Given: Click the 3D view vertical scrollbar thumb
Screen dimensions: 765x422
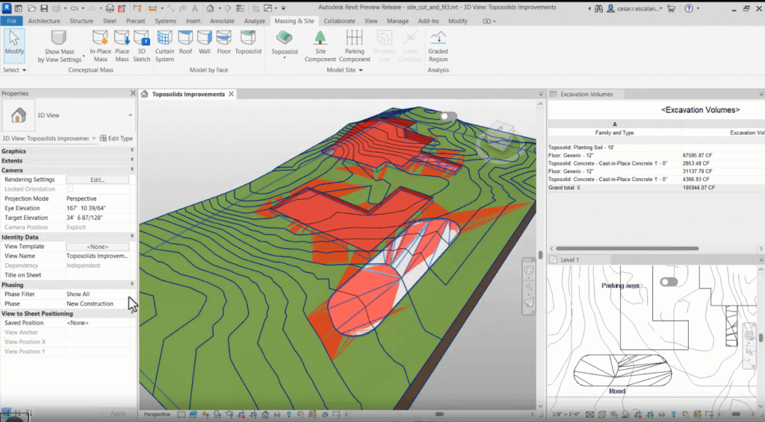Looking at the screenshot, I should tap(540, 255).
